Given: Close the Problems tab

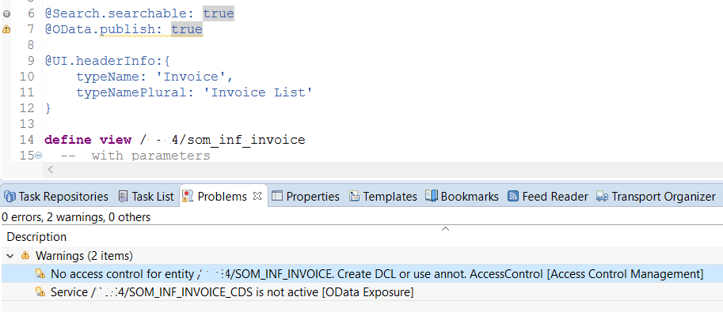Looking at the screenshot, I should pos(257,196).
